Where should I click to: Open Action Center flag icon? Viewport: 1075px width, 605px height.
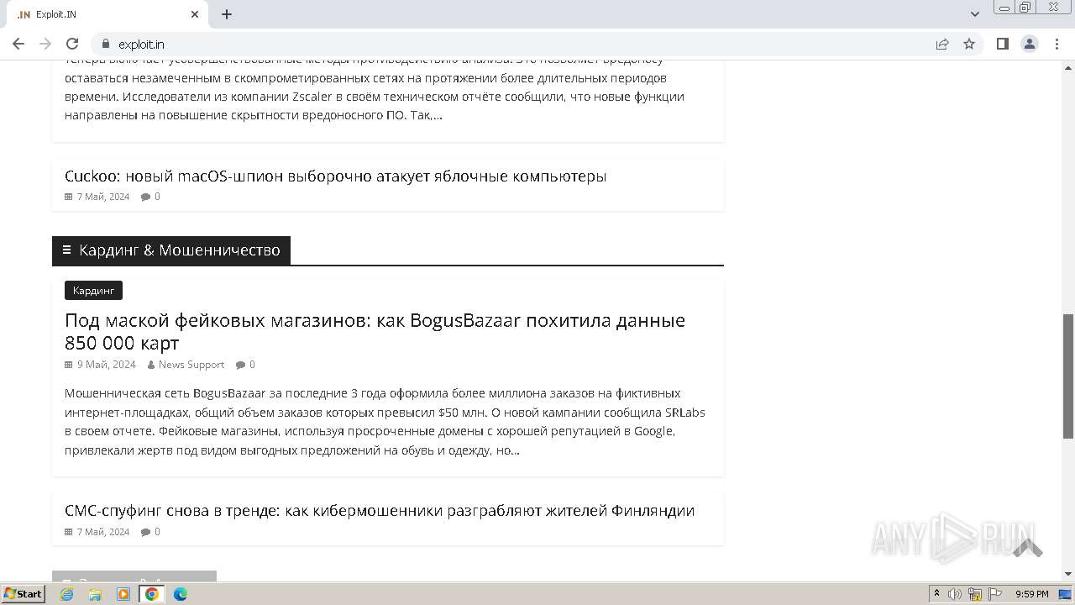tap(995, 594)
